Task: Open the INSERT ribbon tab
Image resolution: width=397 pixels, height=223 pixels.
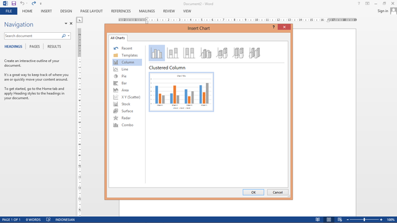Action: [46, 11]
